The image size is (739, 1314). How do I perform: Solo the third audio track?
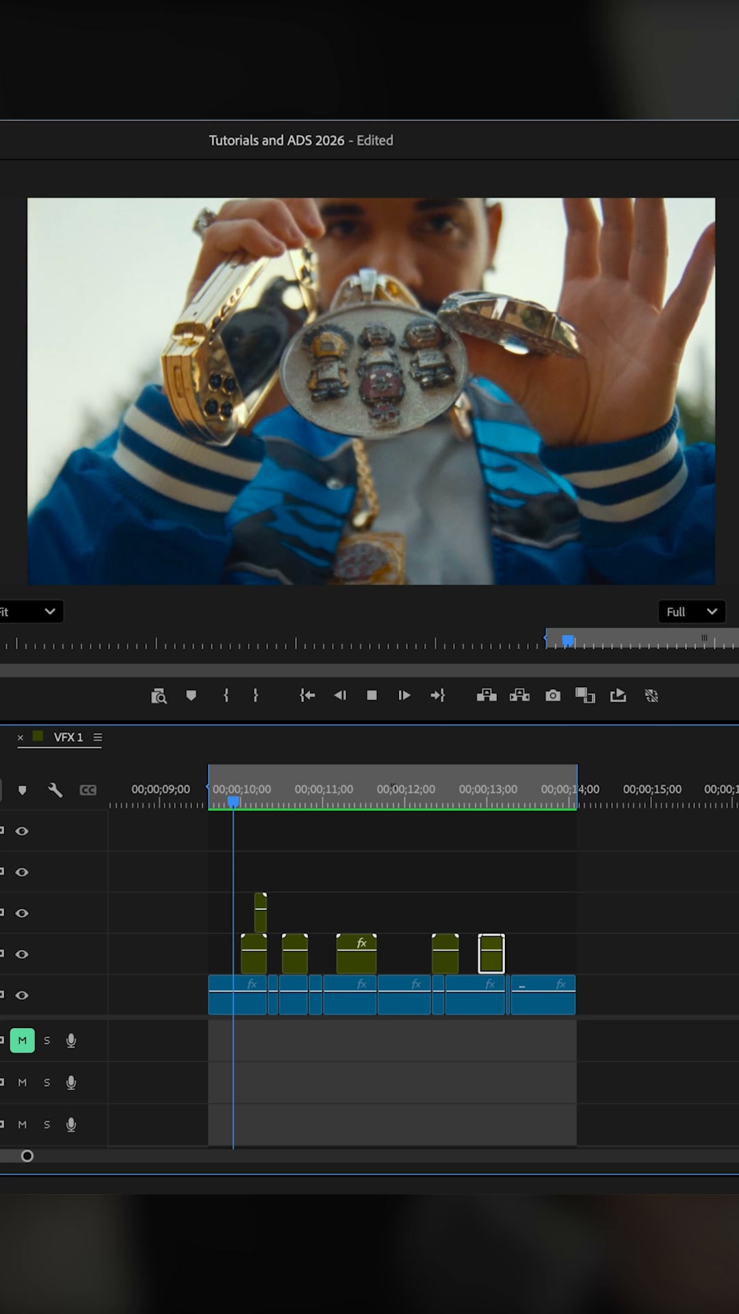[x=47, y=1124]
